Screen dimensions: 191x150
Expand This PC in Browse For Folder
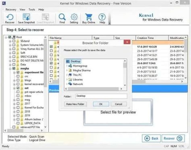pyautogui.click(x=67, y=75)
